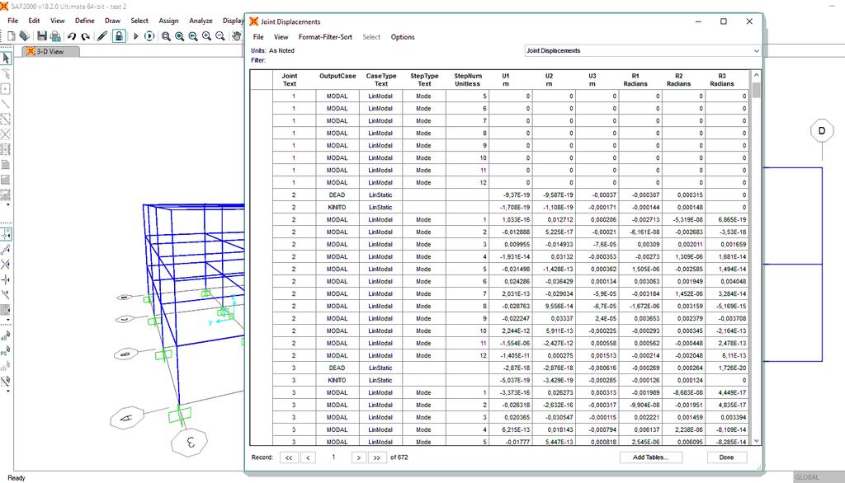Open the Analyze menu
Screen dimensions: 845x483
tap(201, 21)
